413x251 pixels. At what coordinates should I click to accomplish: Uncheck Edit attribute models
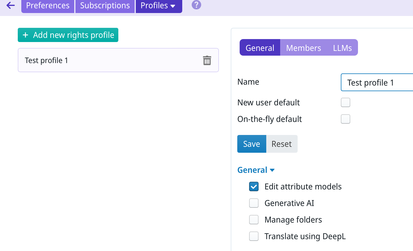pos(254,187)
